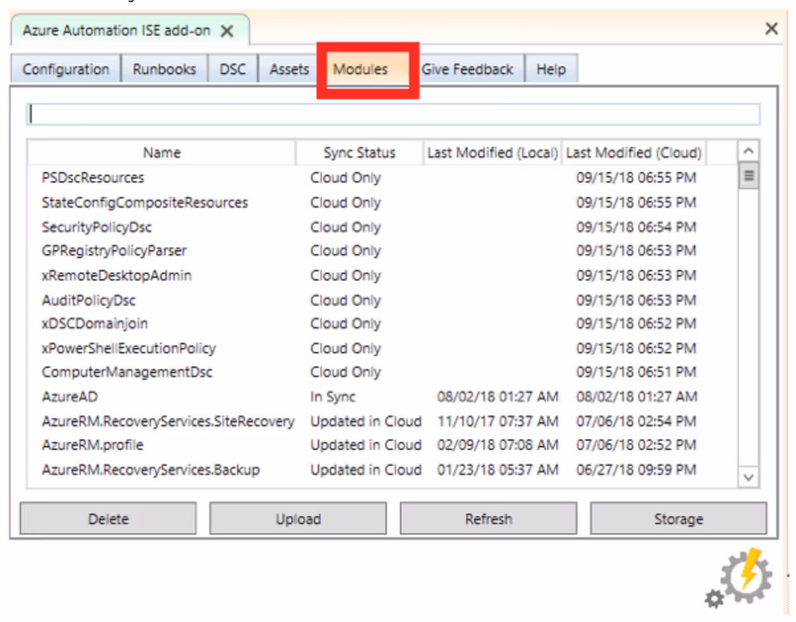Viewport: 796px width, 622px height.
Task: Select the xRemoteDesktopAdmin module
Action: pyautogui.click(x=382, y=275)
